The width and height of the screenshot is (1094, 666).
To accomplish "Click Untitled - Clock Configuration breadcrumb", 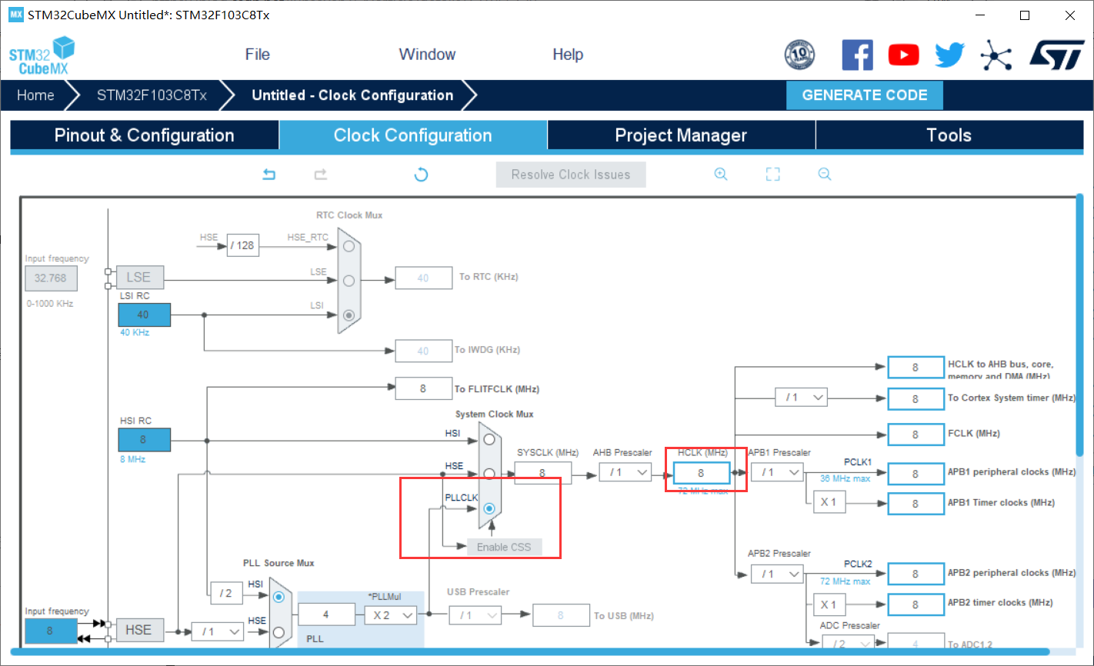I will click(x=352, y=95).
